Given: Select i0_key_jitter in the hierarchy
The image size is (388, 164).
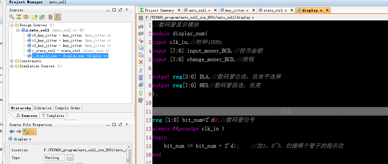Looking at the screenshot, I should click(x=69, y=35).
